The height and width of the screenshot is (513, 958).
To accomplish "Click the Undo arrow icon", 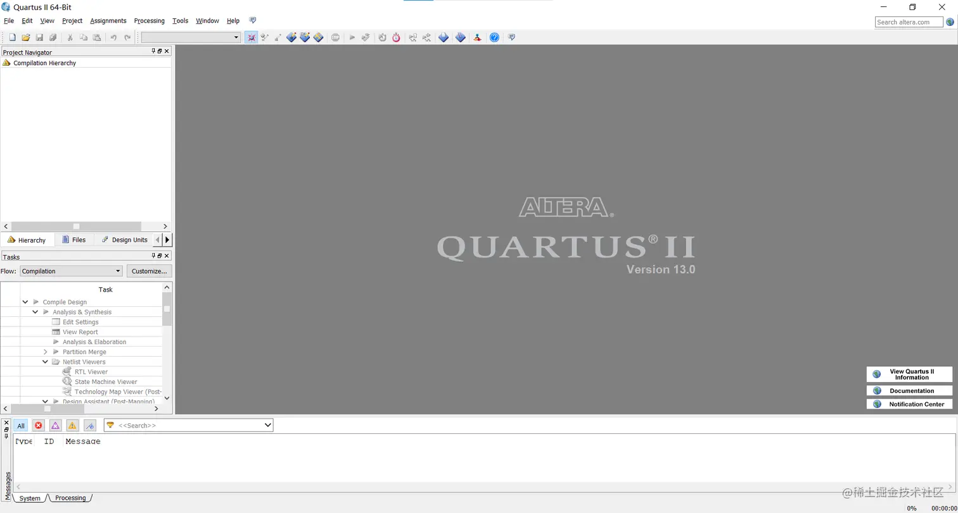I will coord(113,37).
